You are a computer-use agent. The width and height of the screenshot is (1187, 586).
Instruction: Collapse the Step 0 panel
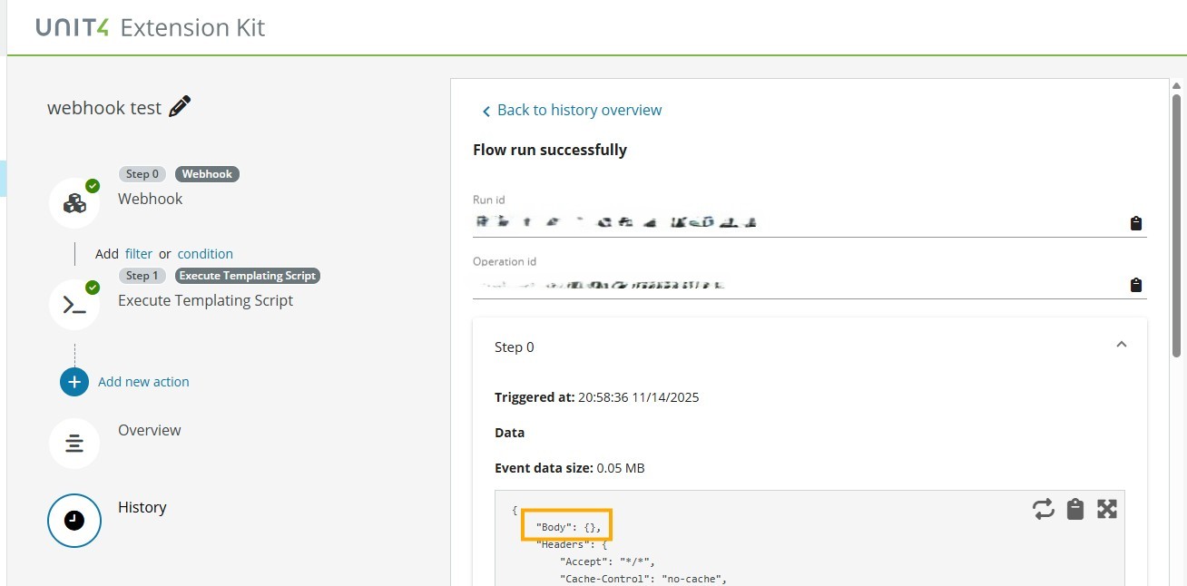tap(1122, 345)
